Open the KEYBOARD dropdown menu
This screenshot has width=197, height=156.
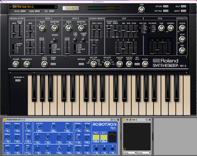(x=19, y=77)
